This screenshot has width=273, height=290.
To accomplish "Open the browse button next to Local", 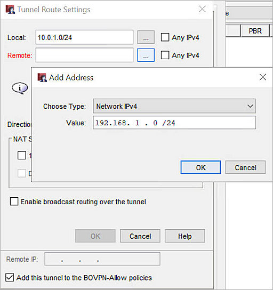I will (146, 37).
